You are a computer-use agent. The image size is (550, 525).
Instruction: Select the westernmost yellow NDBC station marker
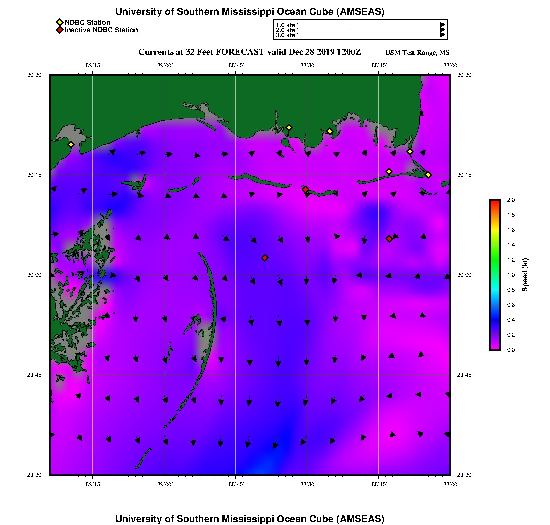click(x=71, y=144)
